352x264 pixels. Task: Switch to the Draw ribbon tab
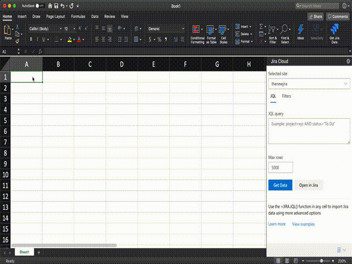click(36, 16)
